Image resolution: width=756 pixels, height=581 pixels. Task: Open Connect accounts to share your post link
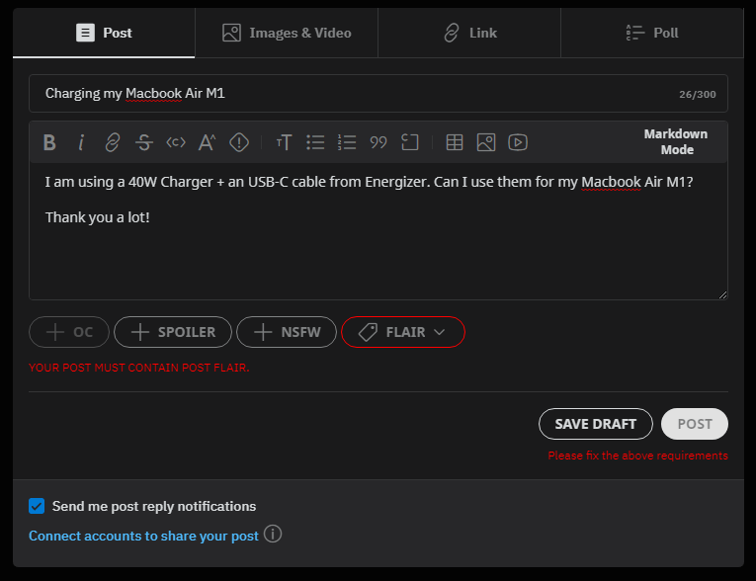click(143, 536)
